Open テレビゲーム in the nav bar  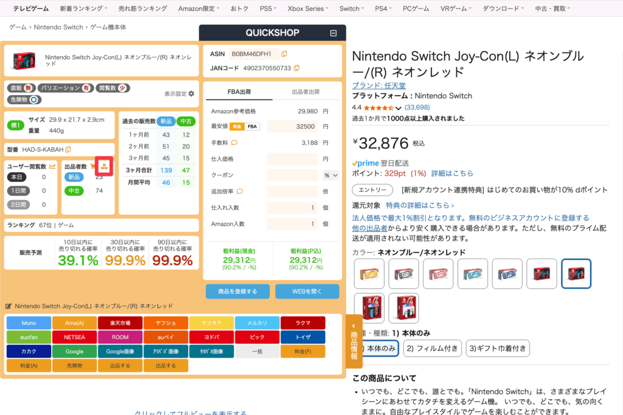pyautogui.click(x=30, y=9)
